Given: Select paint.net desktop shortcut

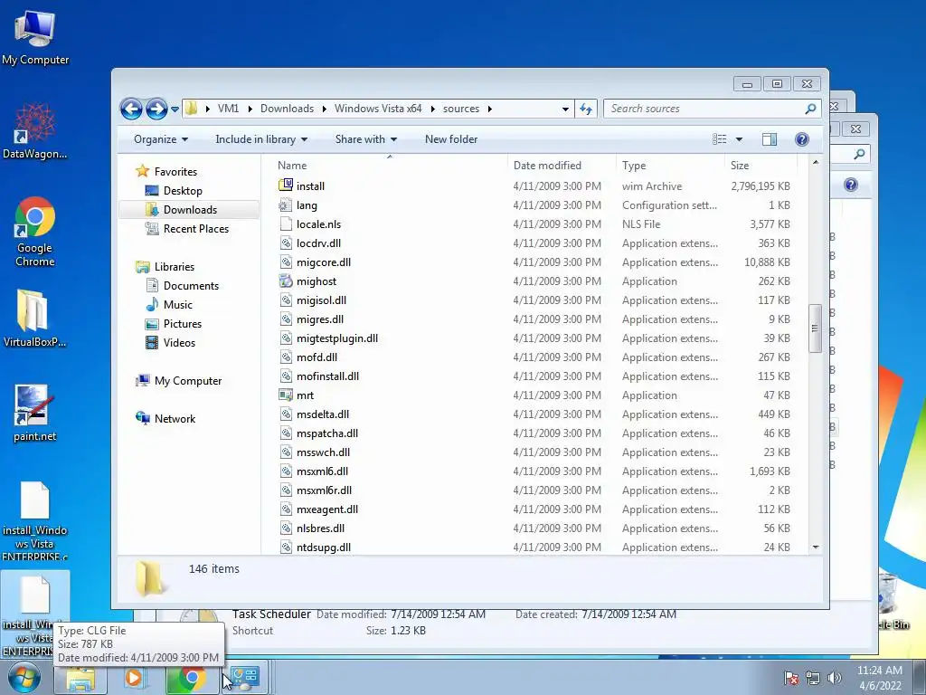Looking at the screenshot, I should tap(35, 413).
